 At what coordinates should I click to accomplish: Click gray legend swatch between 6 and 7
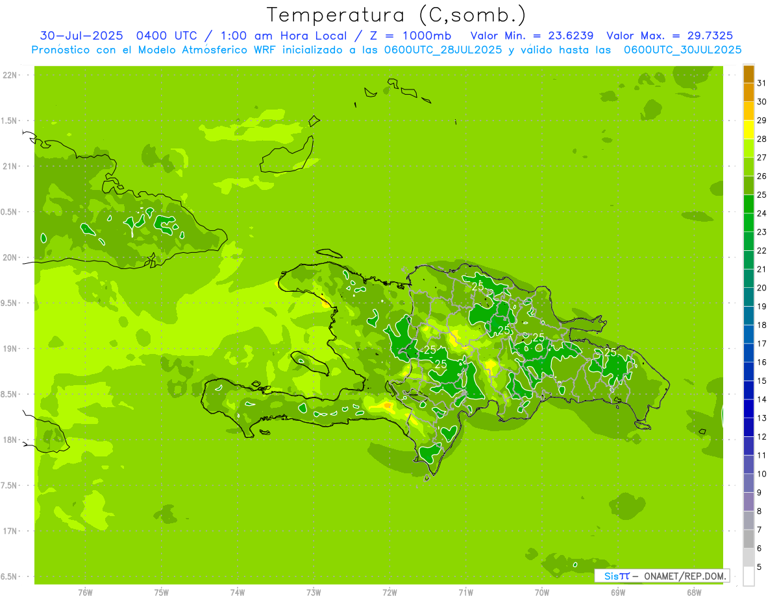(x=748, y=539)
